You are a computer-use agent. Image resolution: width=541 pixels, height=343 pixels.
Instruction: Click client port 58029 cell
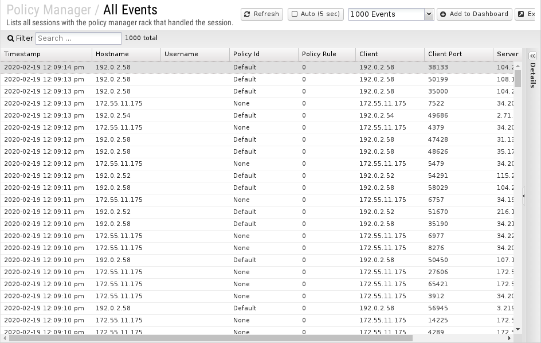(x=458, y=188)
